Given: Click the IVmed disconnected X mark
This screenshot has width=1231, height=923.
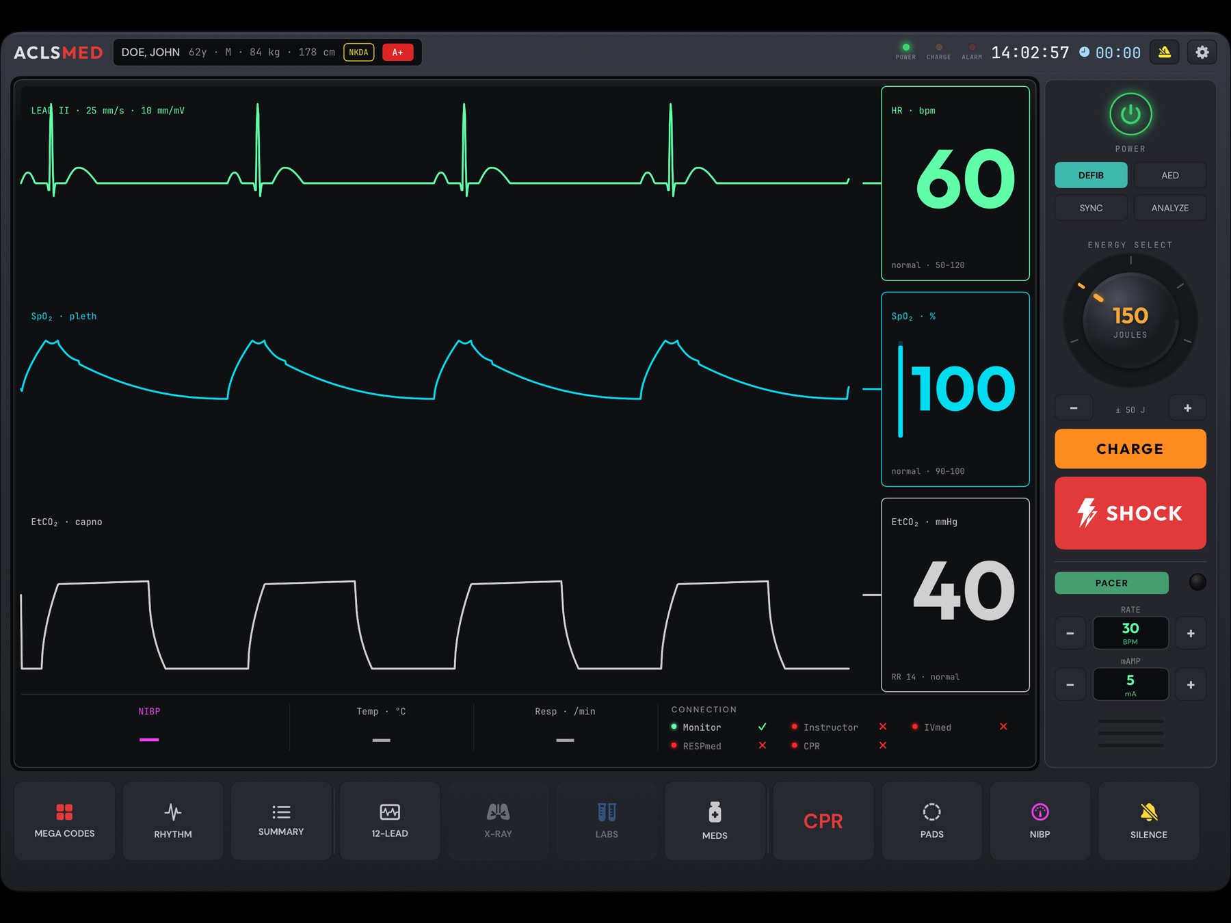Looking at the screenshot, I should pos(1003,727).
